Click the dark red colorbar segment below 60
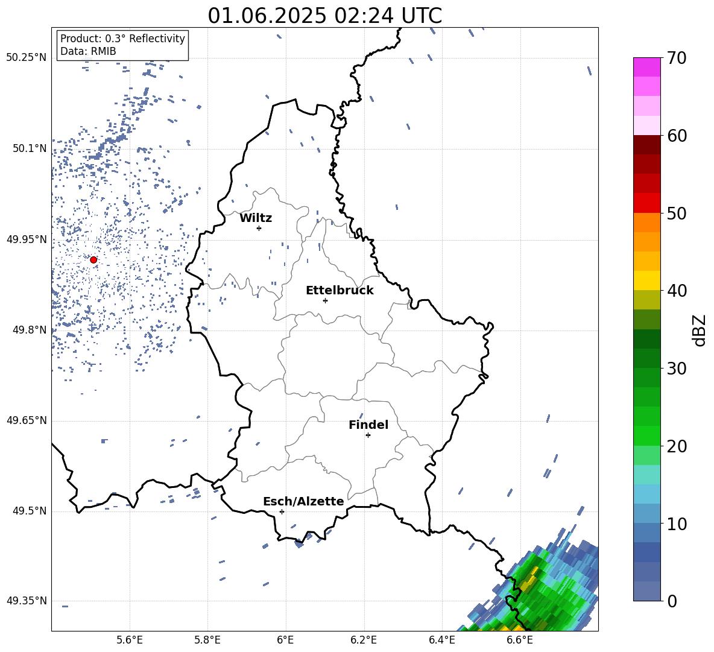The height and width of the screenshot is (652, 714). tap(646, 145)
